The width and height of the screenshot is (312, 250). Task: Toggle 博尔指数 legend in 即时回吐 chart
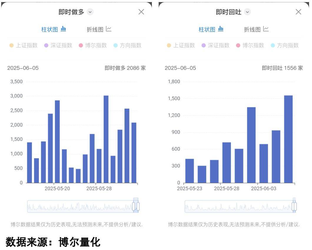[250, 45]
